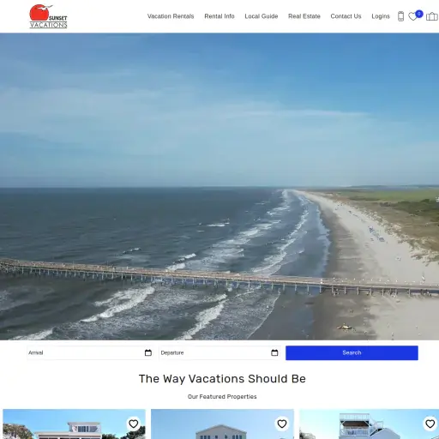The height and width of the screenshot is (439, 439).
Task: Open the second featured property thumbnail
Action: click(222, 424)
